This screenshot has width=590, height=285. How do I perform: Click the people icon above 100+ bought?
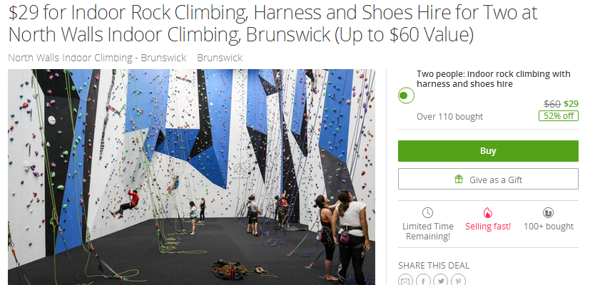(x=548, y=213)
